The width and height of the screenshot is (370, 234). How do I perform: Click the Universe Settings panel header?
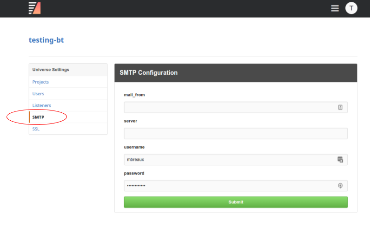(51, 70)
